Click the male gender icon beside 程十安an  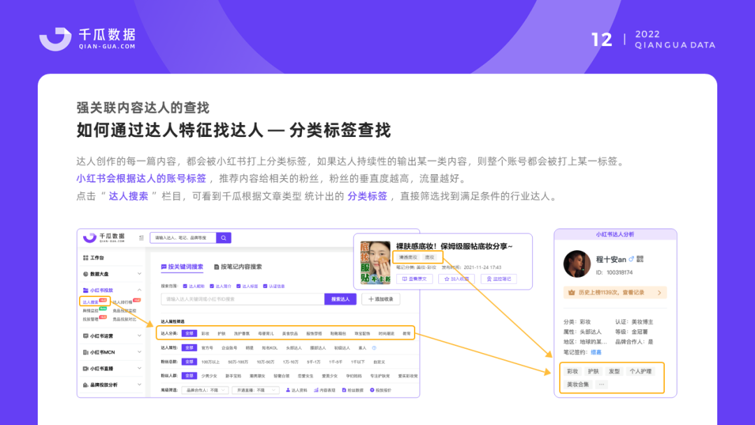631,259
